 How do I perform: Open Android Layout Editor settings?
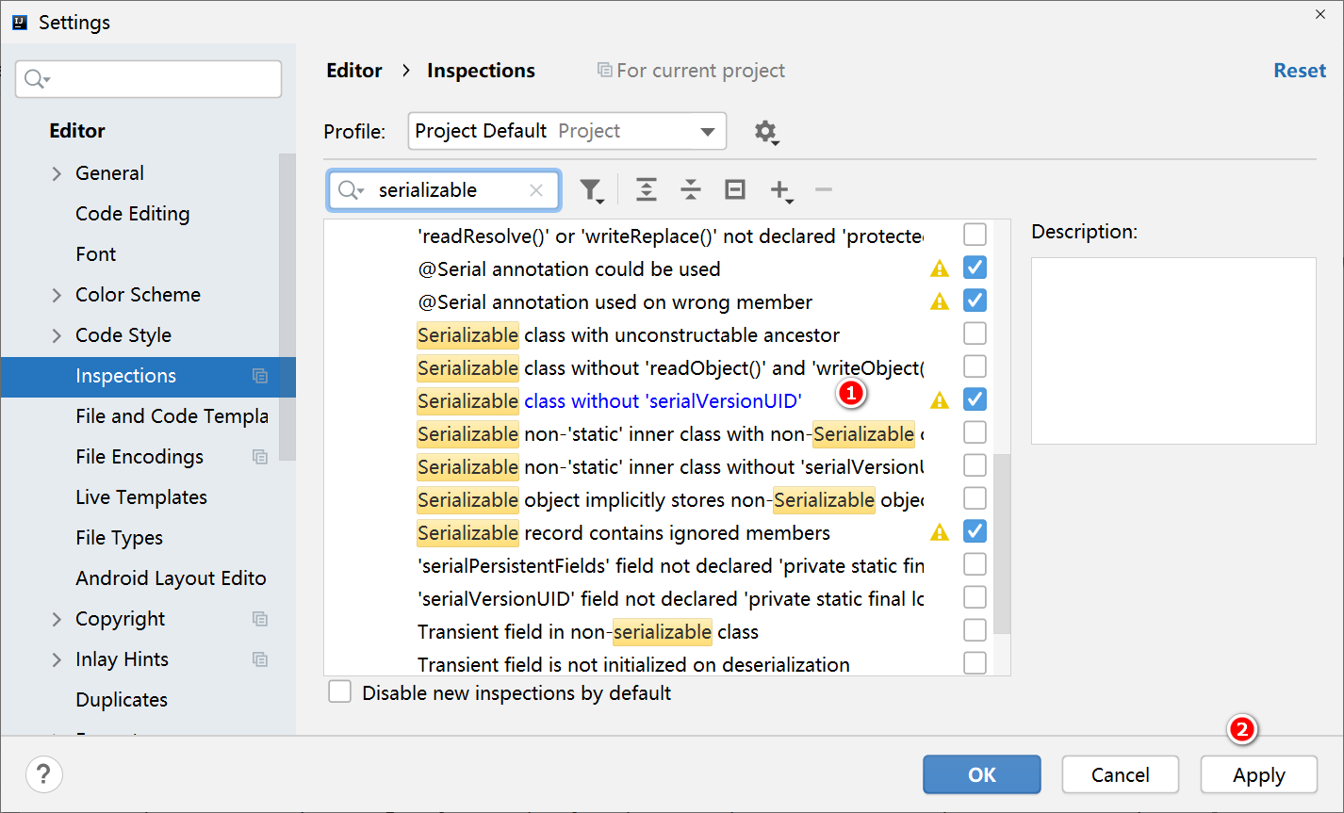coord(172,578)
